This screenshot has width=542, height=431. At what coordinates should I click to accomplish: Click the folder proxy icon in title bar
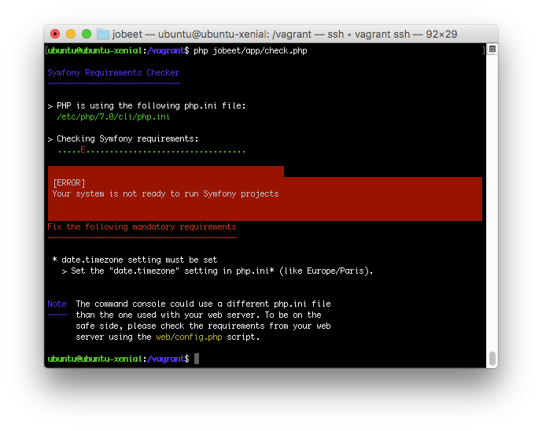(103, 35)
